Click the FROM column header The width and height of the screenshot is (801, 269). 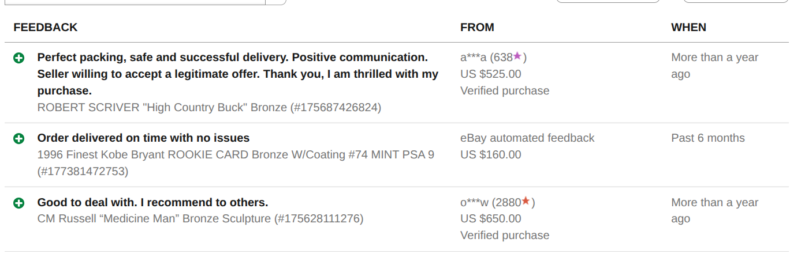(477, 27)
